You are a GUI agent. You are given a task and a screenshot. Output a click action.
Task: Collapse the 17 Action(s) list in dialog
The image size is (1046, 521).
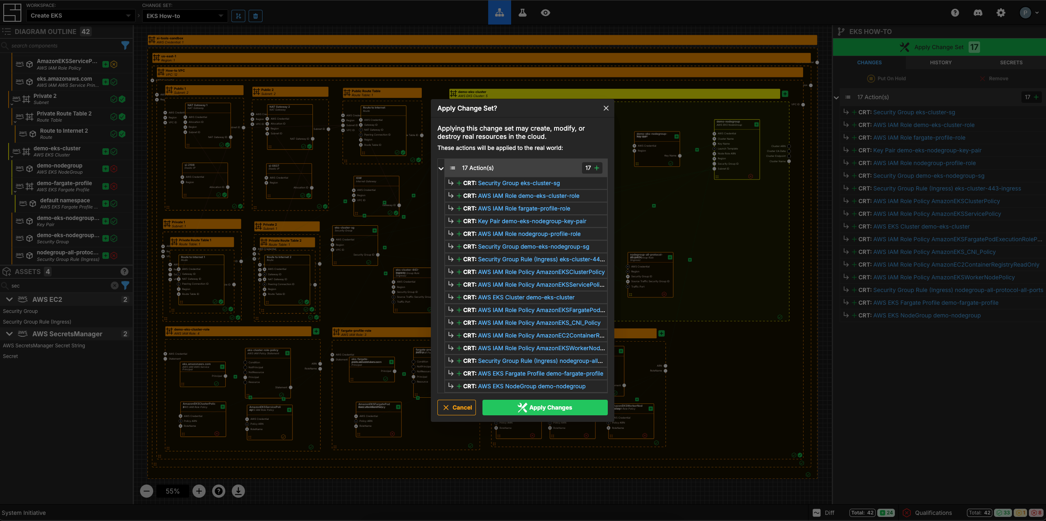(x=441, y=168)
